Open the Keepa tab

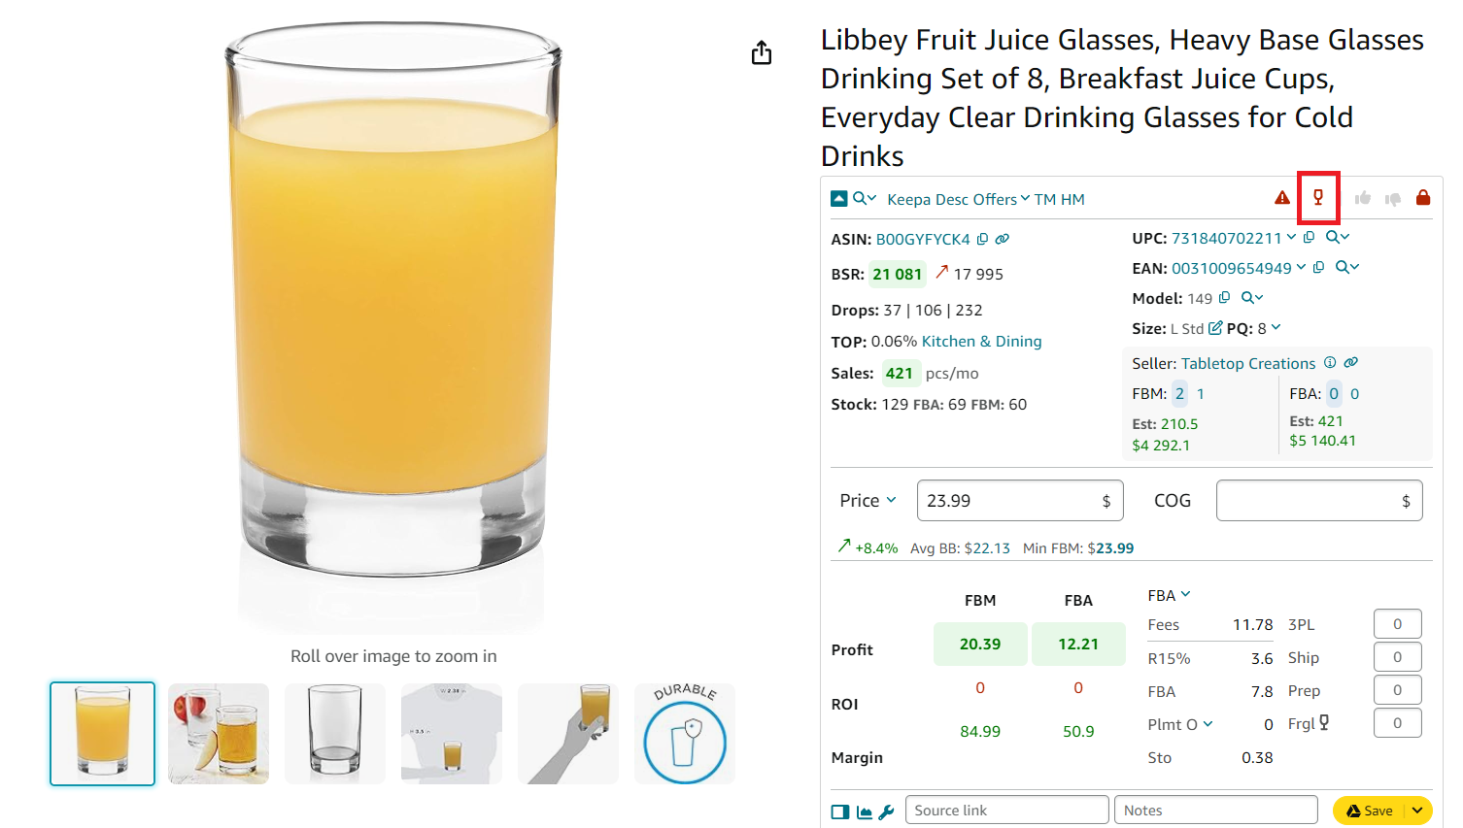click(908, 199)
